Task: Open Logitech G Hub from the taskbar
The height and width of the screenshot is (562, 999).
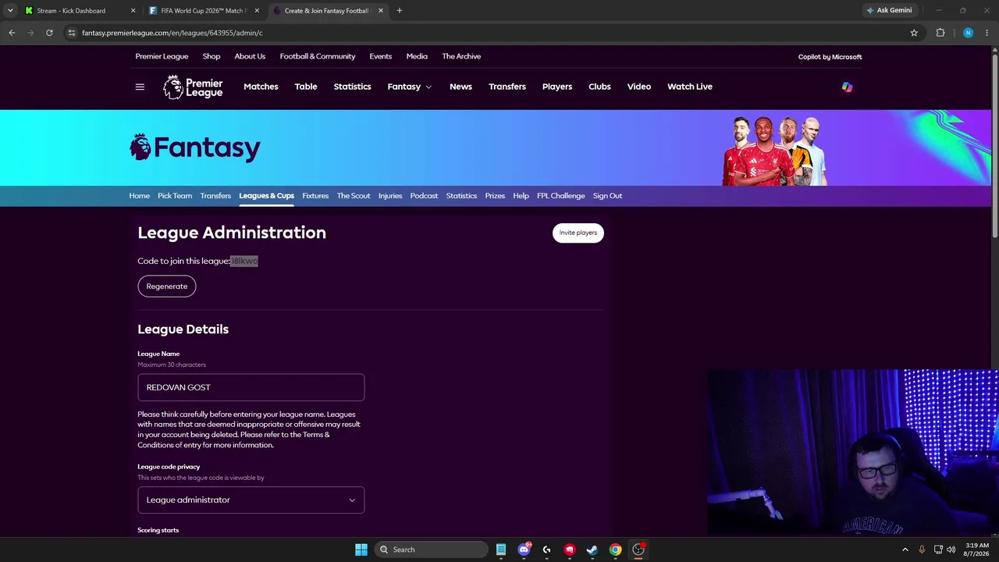Action: coord(546,550)
